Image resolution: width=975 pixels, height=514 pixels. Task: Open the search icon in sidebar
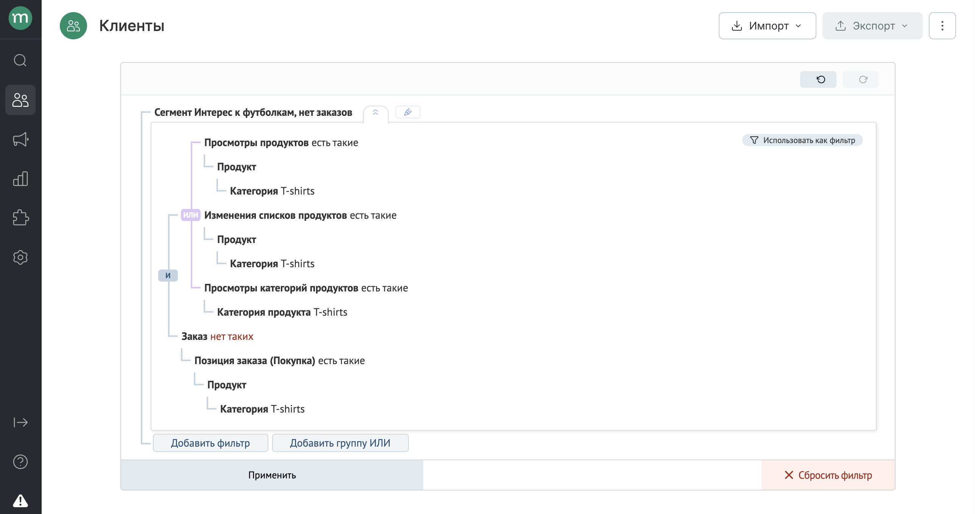pos(20,60)
